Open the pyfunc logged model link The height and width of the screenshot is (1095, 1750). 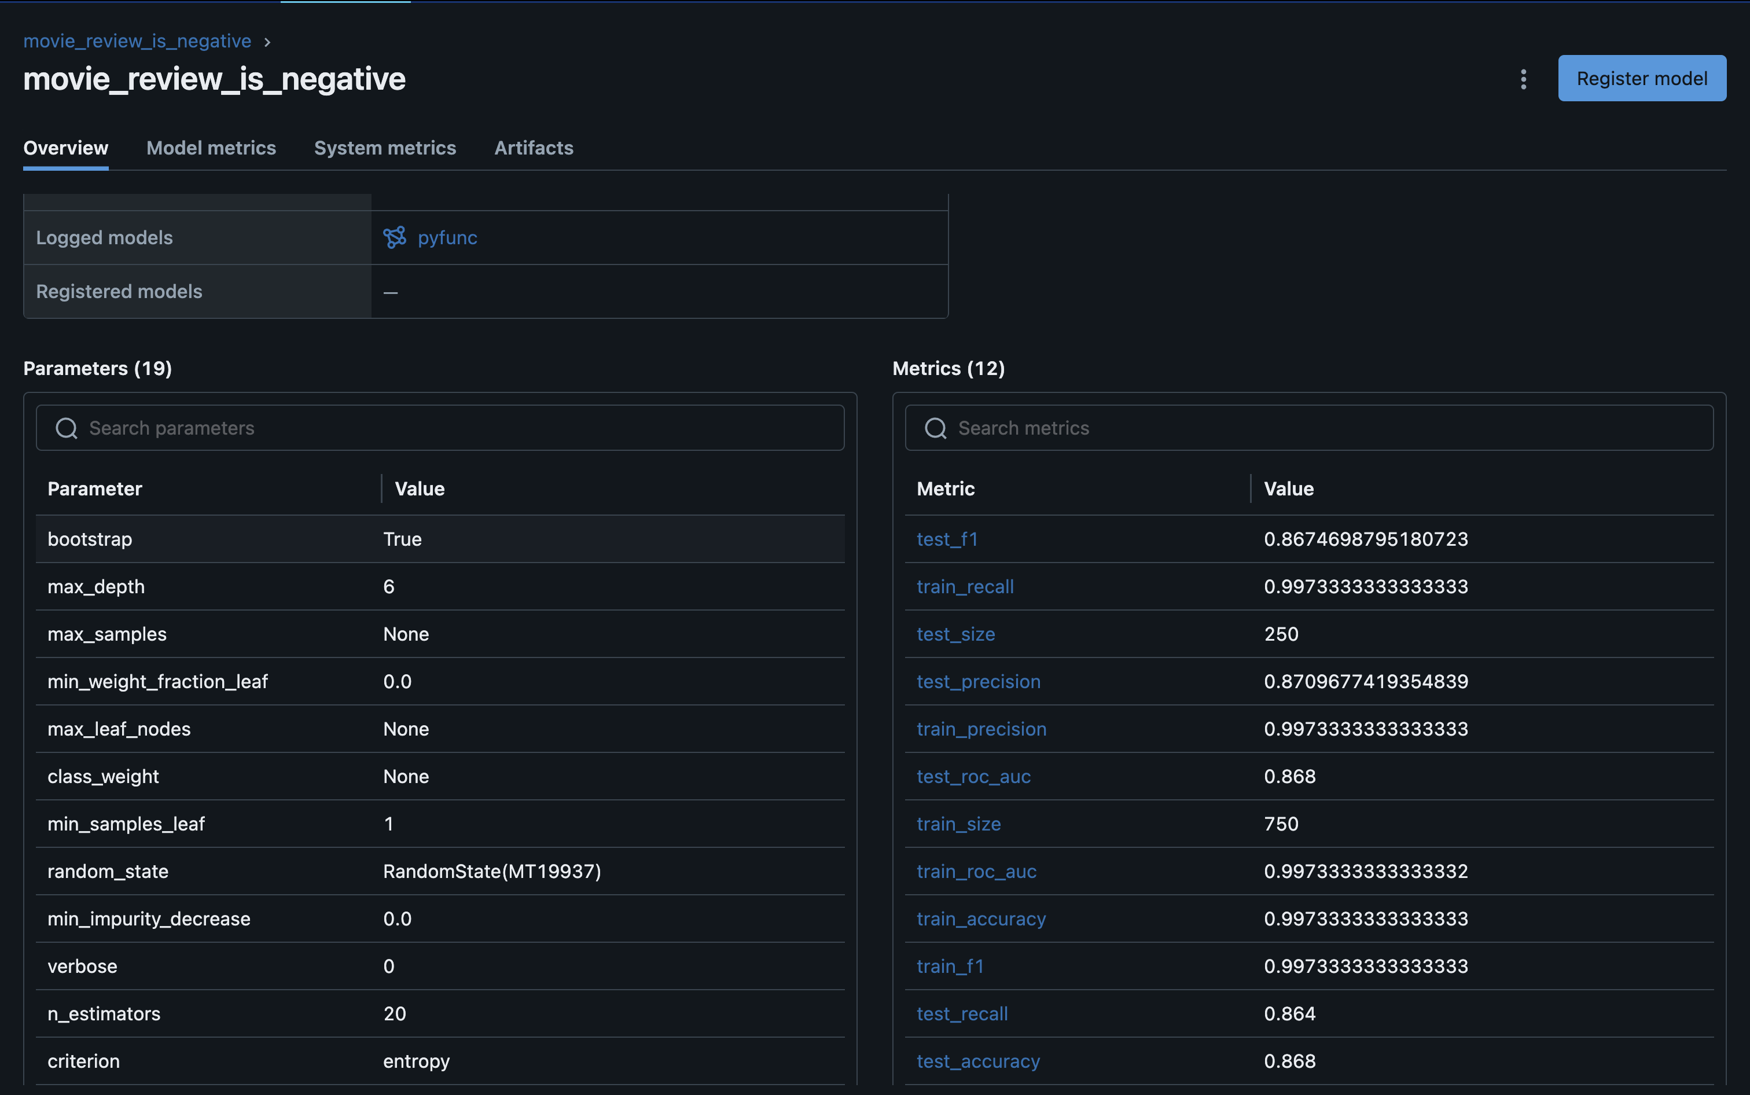click(447, 237)
